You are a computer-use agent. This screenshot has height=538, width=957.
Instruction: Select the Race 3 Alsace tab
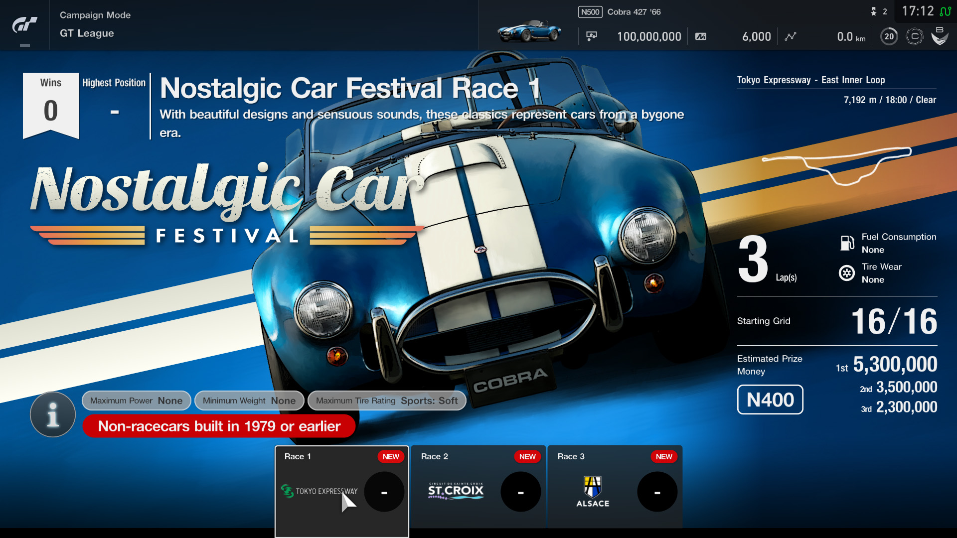(x=615, y=486)
